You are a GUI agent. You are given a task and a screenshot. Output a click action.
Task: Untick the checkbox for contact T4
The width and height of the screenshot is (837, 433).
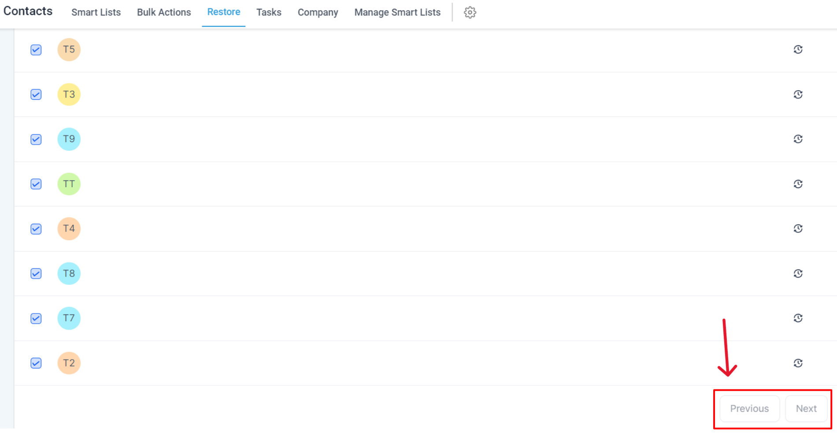pyautogui.click(x=36, y=229)
